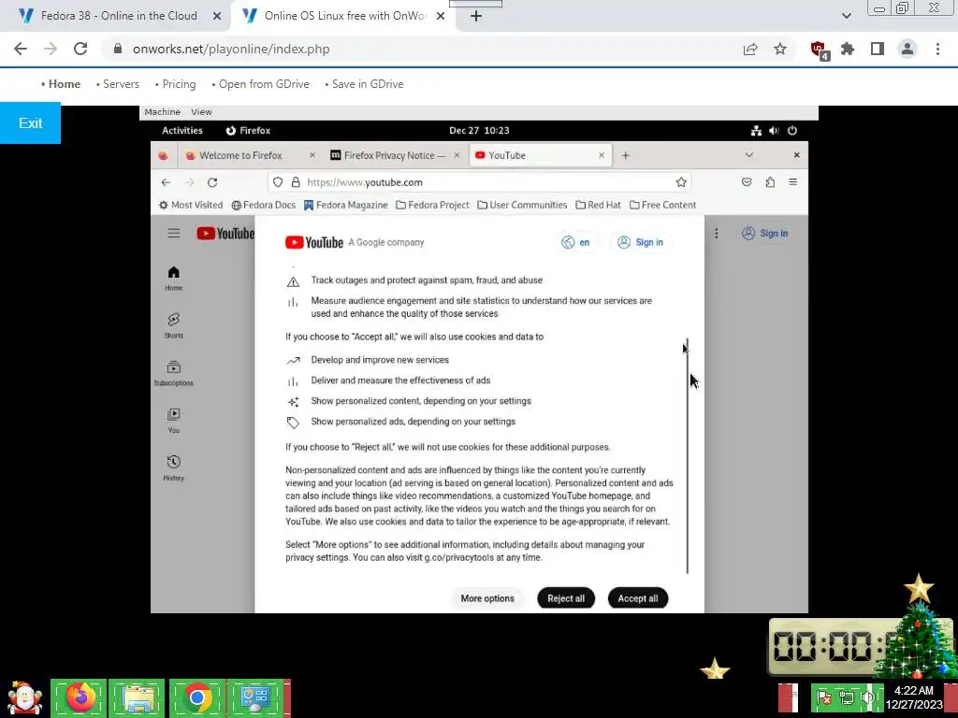Open a new Chrome tab
The height and width of the screenshot is (718, 958).
click(476, 16)
